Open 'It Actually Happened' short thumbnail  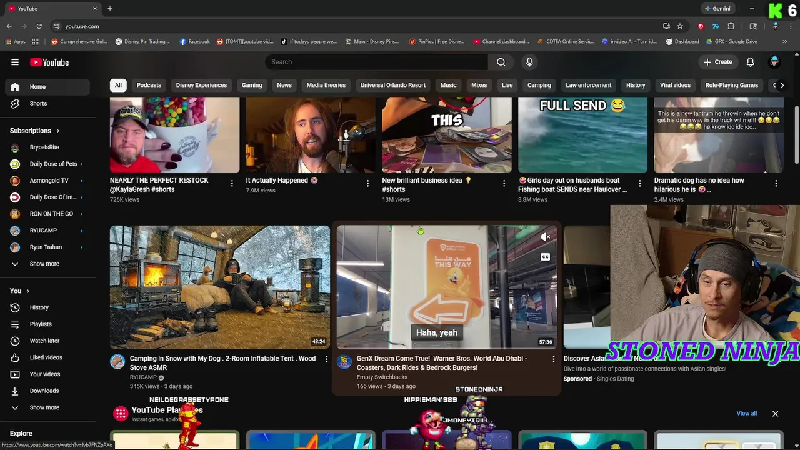(x=311, y=134)
